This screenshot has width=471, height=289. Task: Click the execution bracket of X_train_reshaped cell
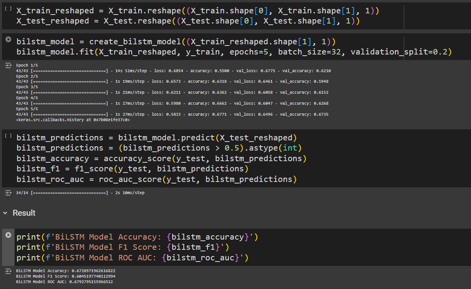pos(8,9)
